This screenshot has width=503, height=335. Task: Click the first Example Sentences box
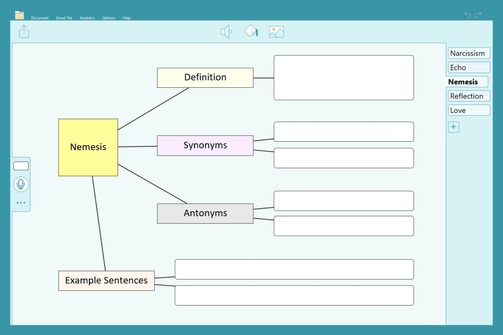(295, 269)
